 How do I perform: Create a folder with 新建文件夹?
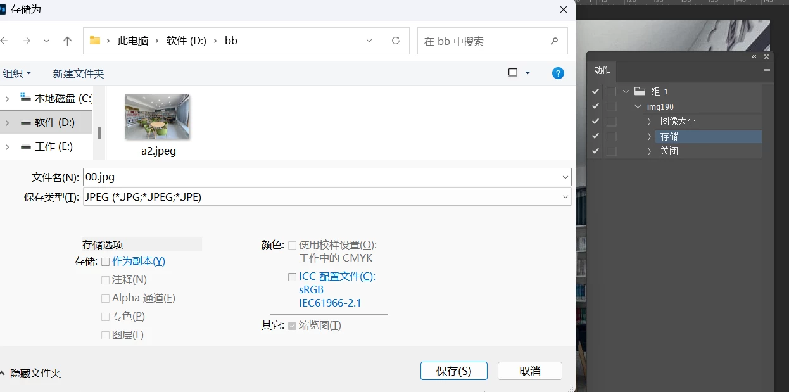pos(79,73)
